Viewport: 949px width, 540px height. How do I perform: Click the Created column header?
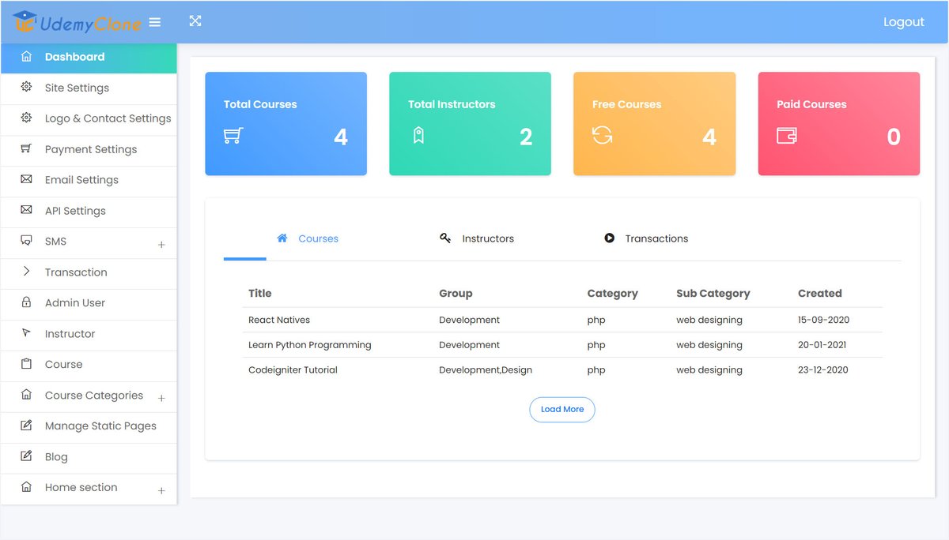pos(820,293)
